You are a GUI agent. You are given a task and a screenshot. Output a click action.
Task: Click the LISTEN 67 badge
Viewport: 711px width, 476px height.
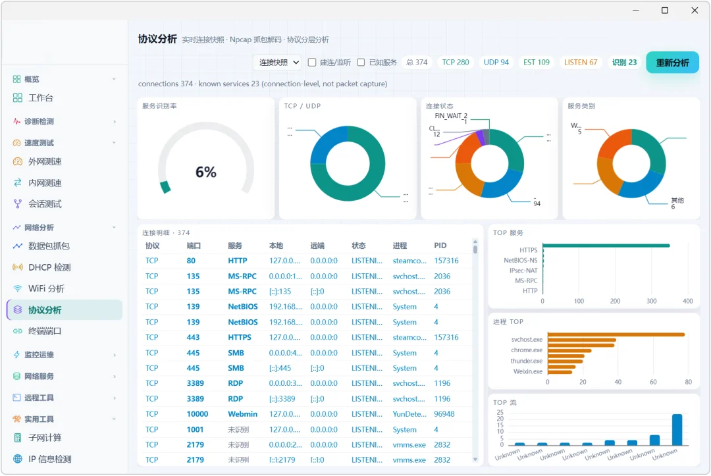pos(581,63)
